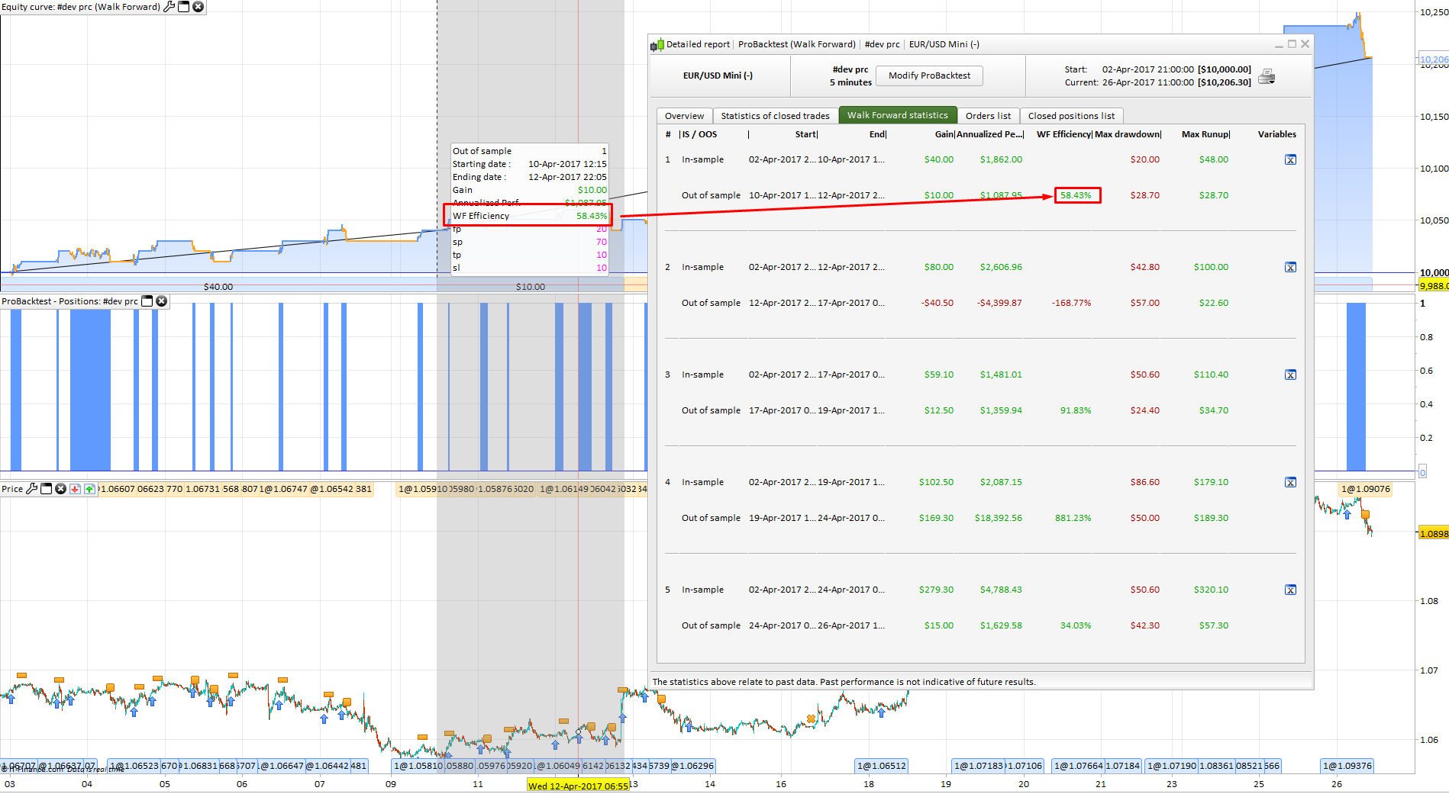
Task: Click the -$40.50 out of sample gain
Action: [x=937, y=303]
